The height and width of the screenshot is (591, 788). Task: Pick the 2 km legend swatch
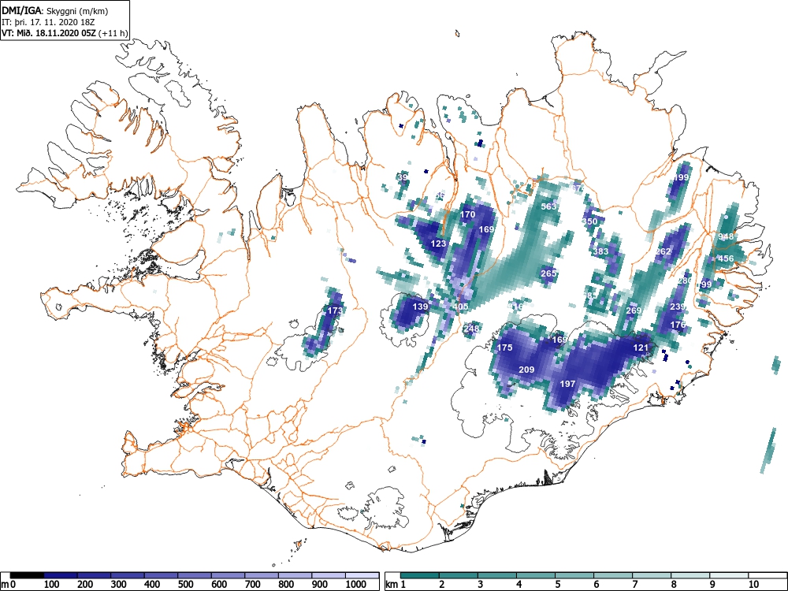[x=459, y=575]
